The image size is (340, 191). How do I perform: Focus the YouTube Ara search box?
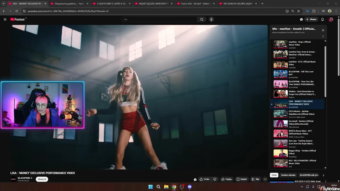(x=159, y=19)
